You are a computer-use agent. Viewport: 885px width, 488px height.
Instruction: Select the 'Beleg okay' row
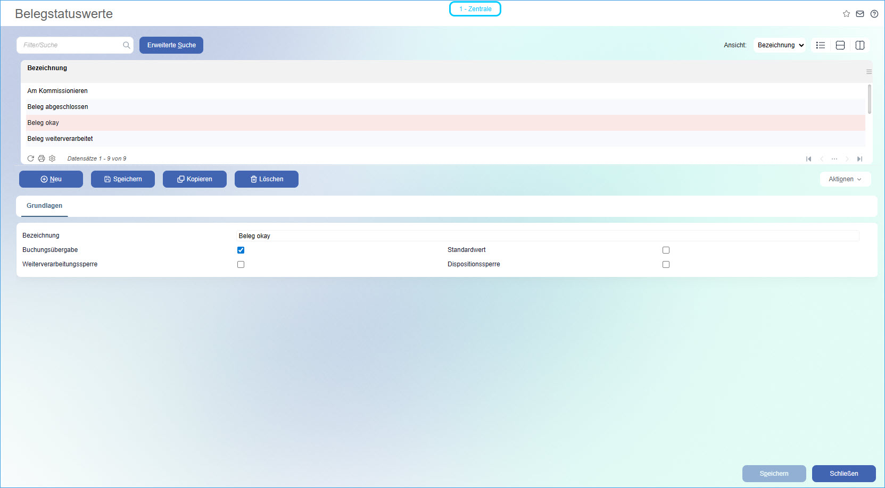[445, 123]
